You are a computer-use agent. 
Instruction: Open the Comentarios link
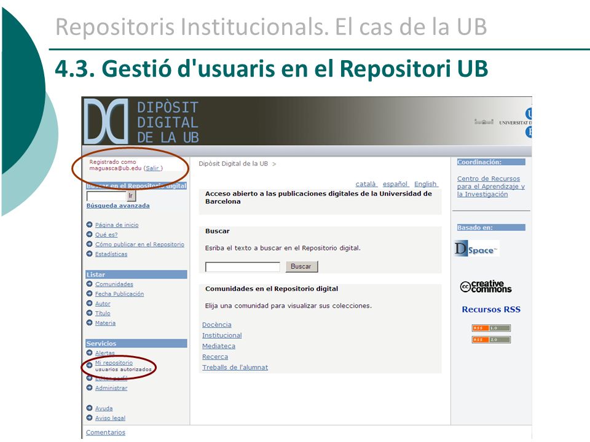(105, 432)
